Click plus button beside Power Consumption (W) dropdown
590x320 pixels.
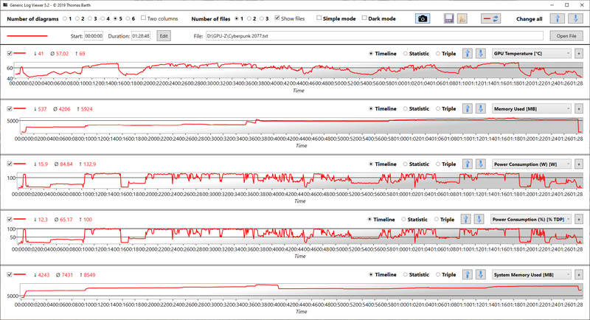[x=579, y=164]
